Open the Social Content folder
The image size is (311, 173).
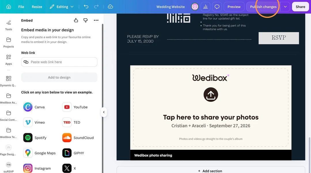pos(8,116)
